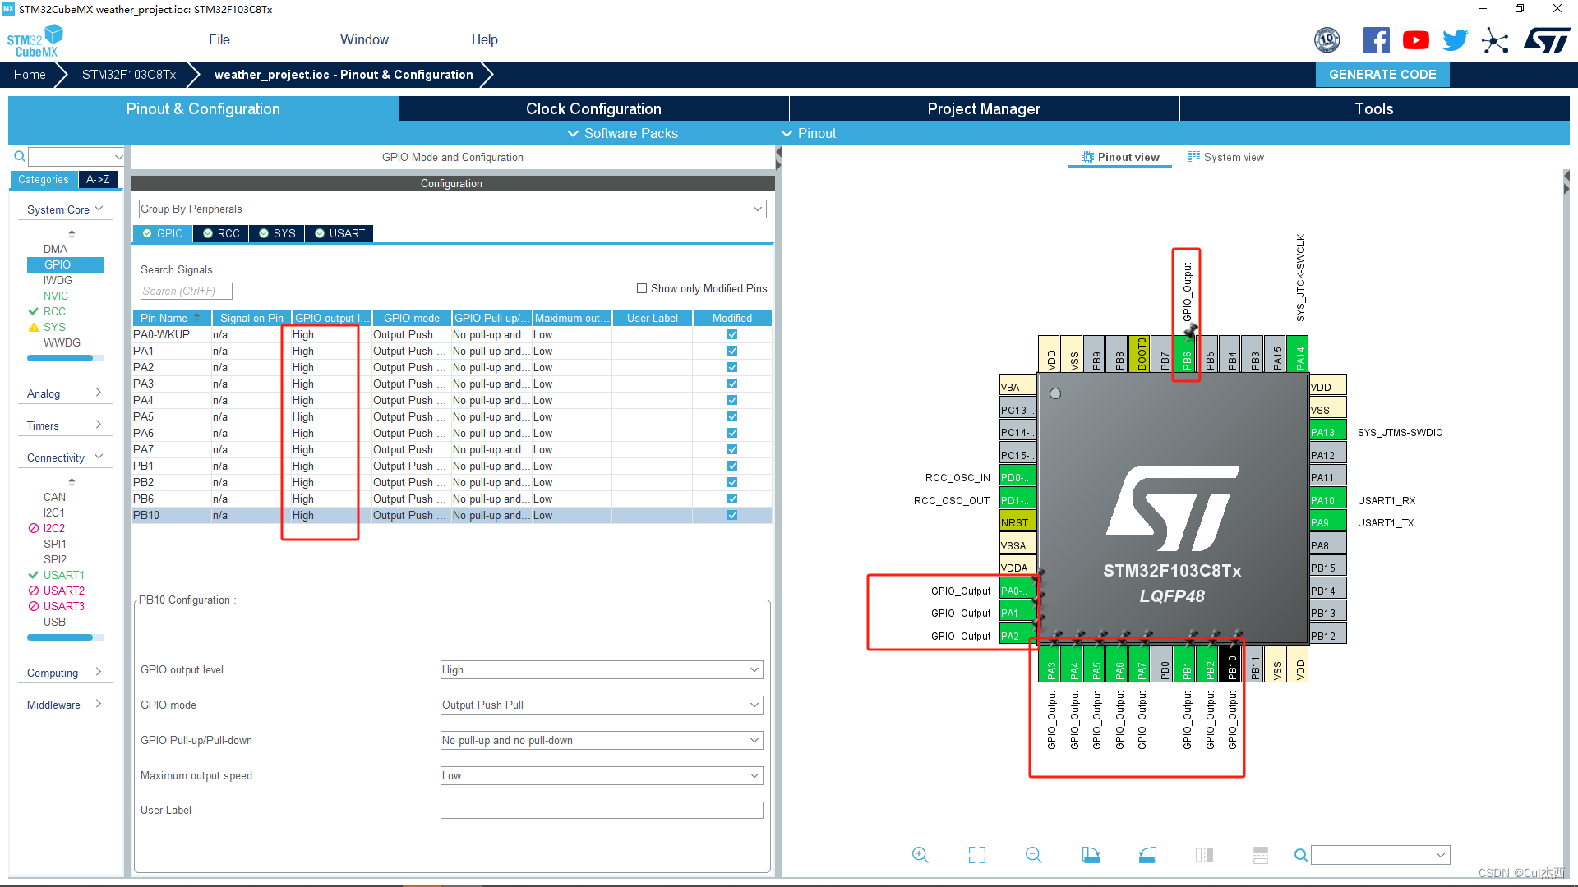The height and width of the screenshot is (887, 1578).
Task: Click the peripheral search magnifier icon
Action: point(20,156)
